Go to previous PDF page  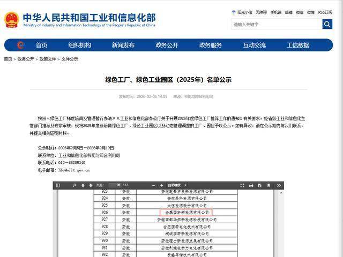click(x=83, y=185)
